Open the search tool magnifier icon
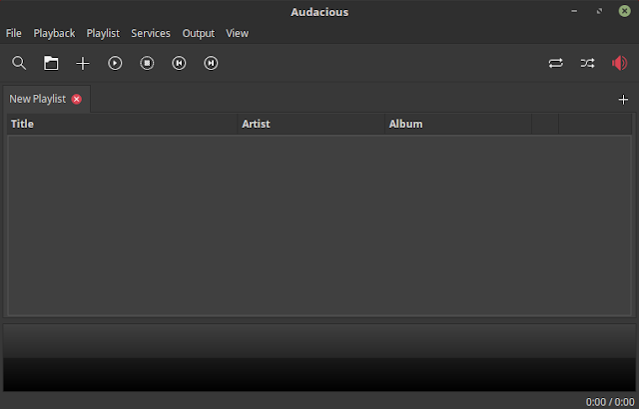 pyautogui.click(x=19, y=63)
